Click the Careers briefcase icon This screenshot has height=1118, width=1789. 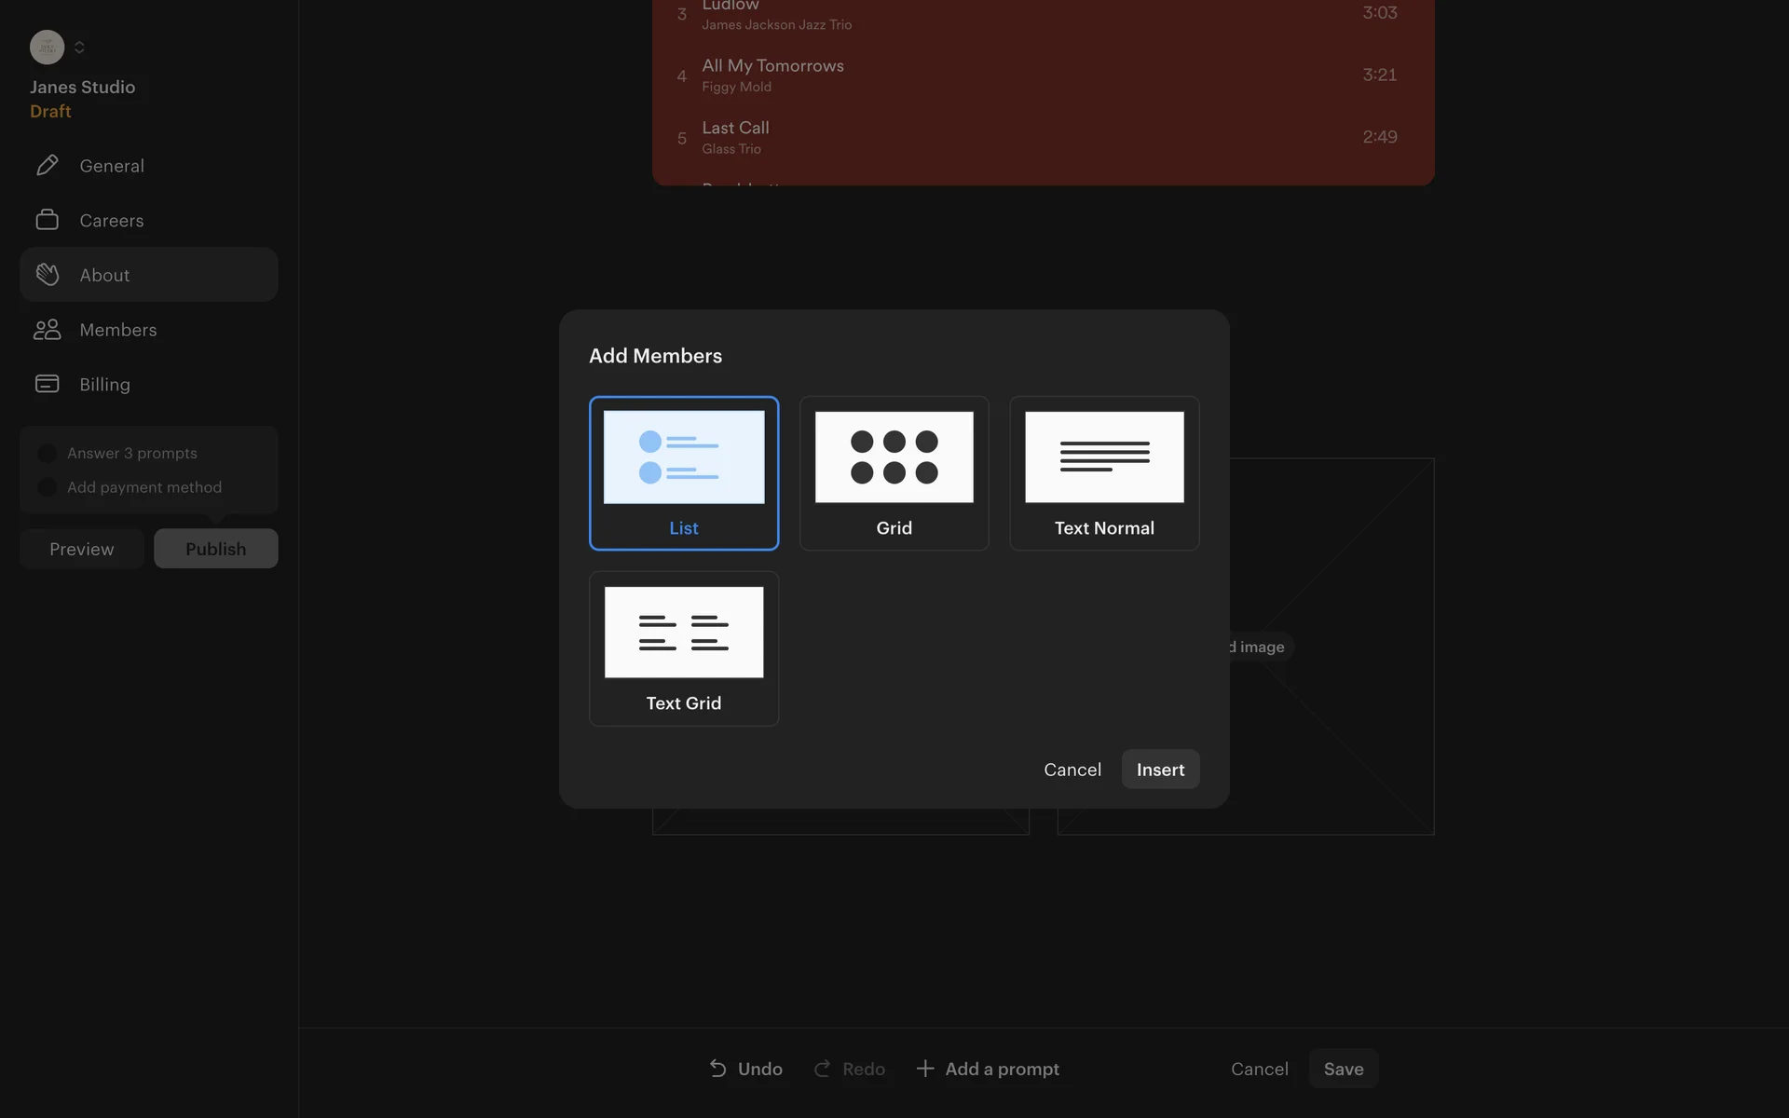(47, 220)
